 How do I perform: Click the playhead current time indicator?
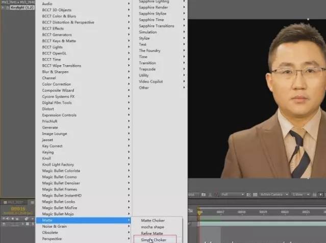tap(199, 212)
